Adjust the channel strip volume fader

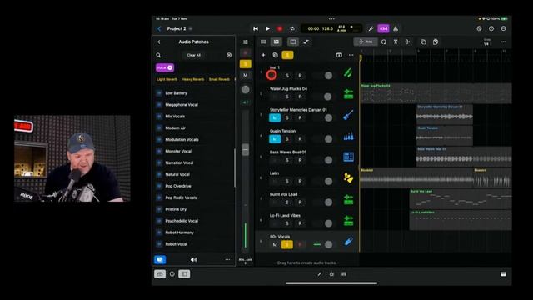click(x=245, y=150)
